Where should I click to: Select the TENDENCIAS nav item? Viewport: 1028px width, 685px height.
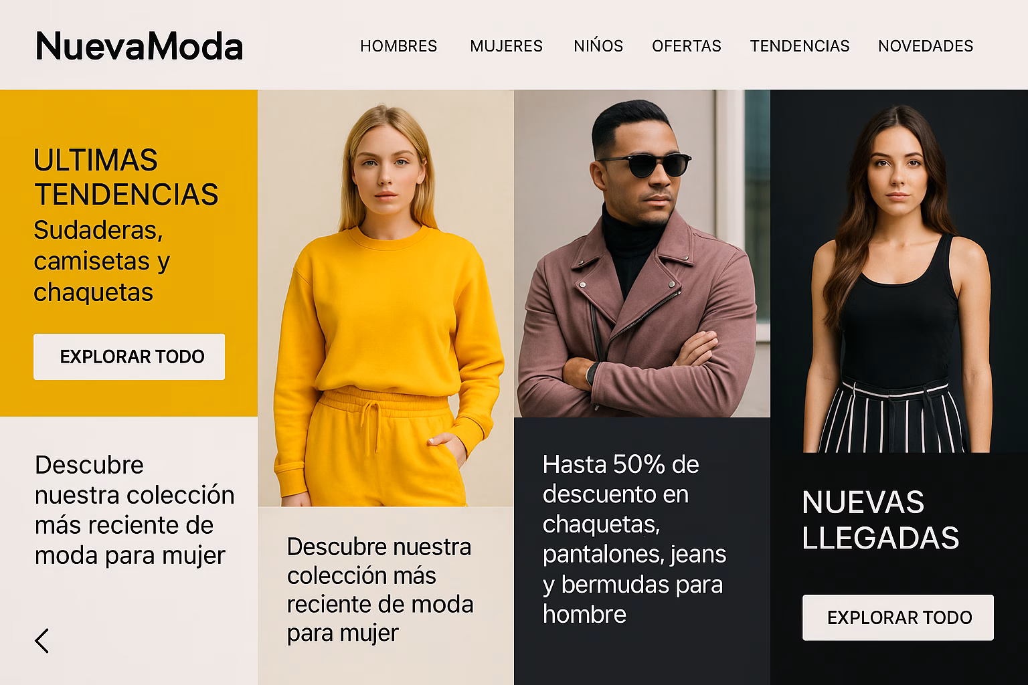(x=800, y=46)
